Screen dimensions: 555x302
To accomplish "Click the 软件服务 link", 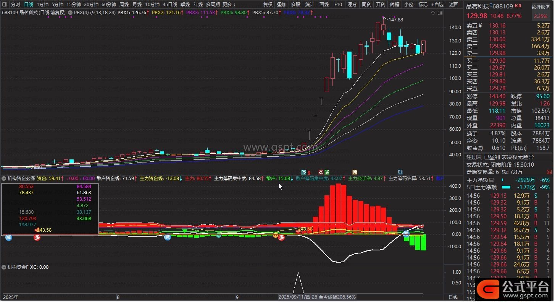I will click(x=540, y=7).
